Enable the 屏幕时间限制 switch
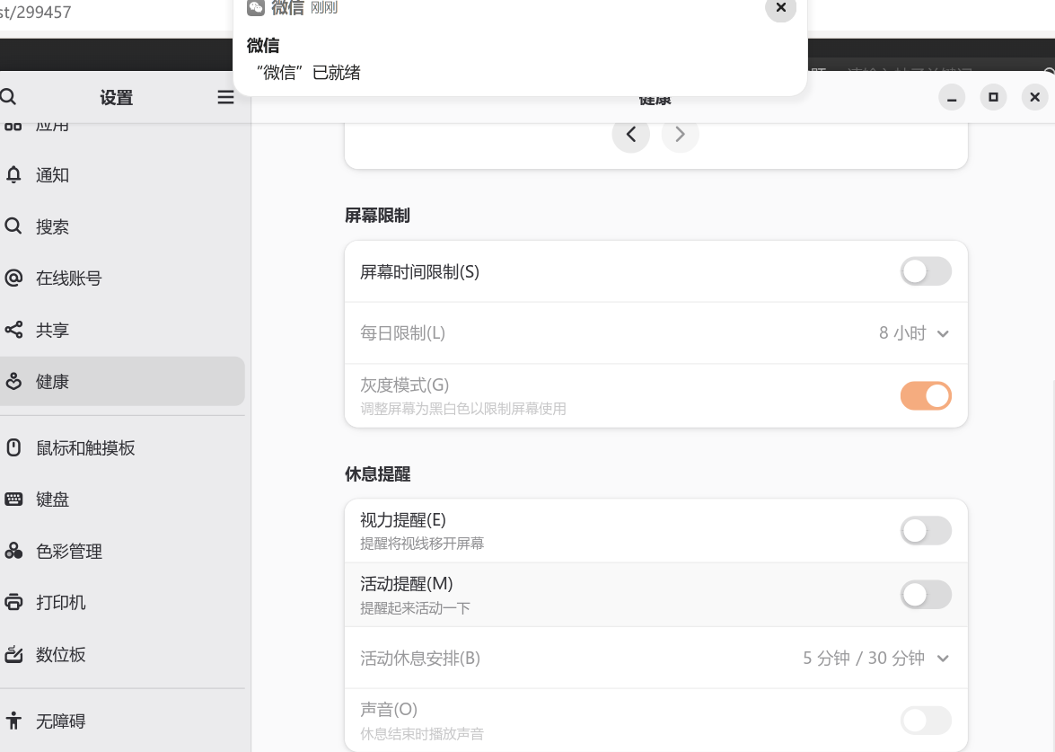The width and height of the screenshot is (1055, 752). tap(926, 271)
